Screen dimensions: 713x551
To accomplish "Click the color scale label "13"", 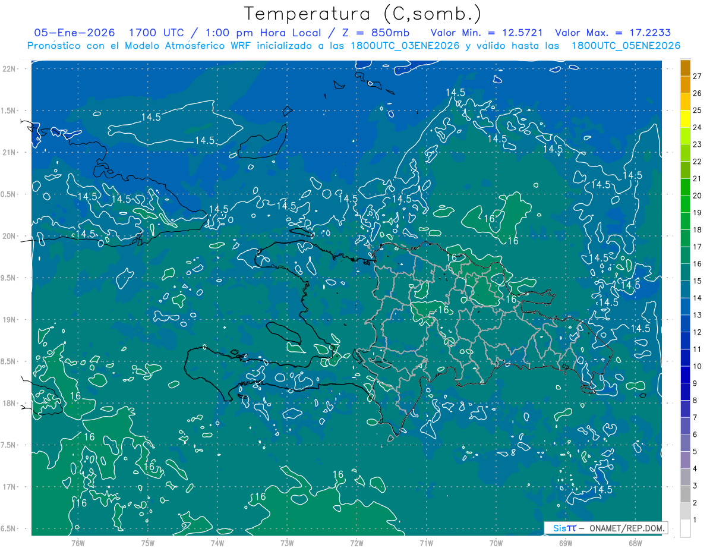I will 698,315.
